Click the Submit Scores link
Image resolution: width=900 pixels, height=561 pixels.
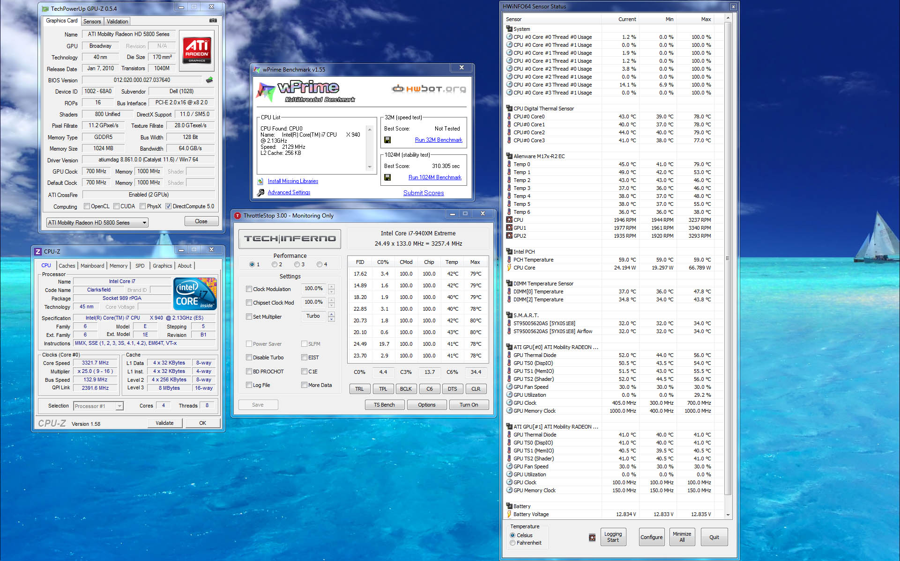424,193
